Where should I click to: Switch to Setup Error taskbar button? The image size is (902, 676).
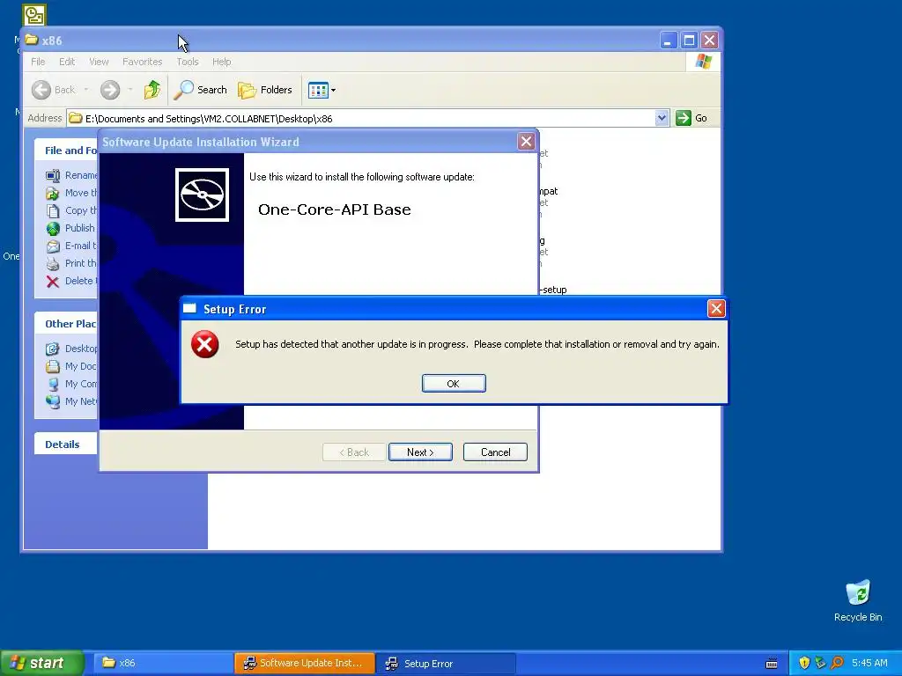[446, 663]
